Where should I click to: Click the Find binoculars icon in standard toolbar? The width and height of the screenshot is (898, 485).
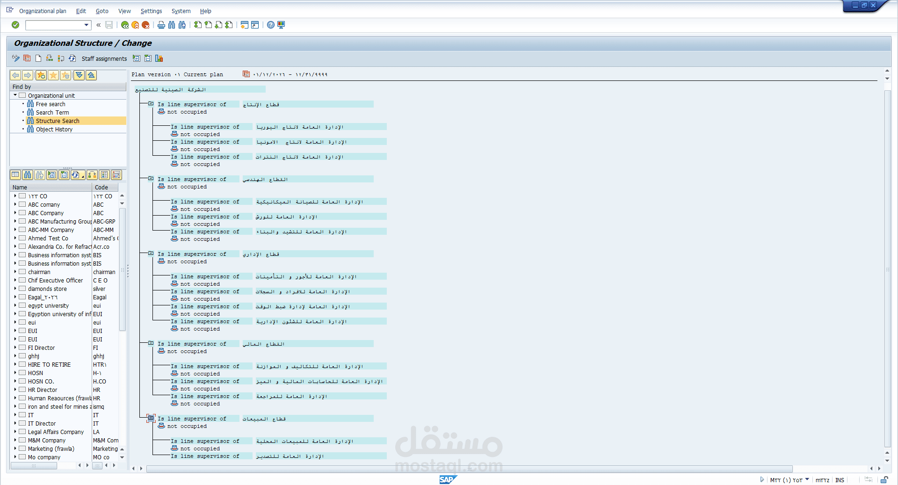[x=172, y=25]
